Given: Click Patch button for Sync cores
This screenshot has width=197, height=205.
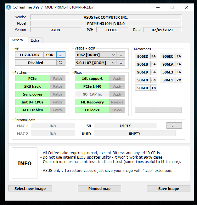Looking at the screenshot, I should [58, 94].
